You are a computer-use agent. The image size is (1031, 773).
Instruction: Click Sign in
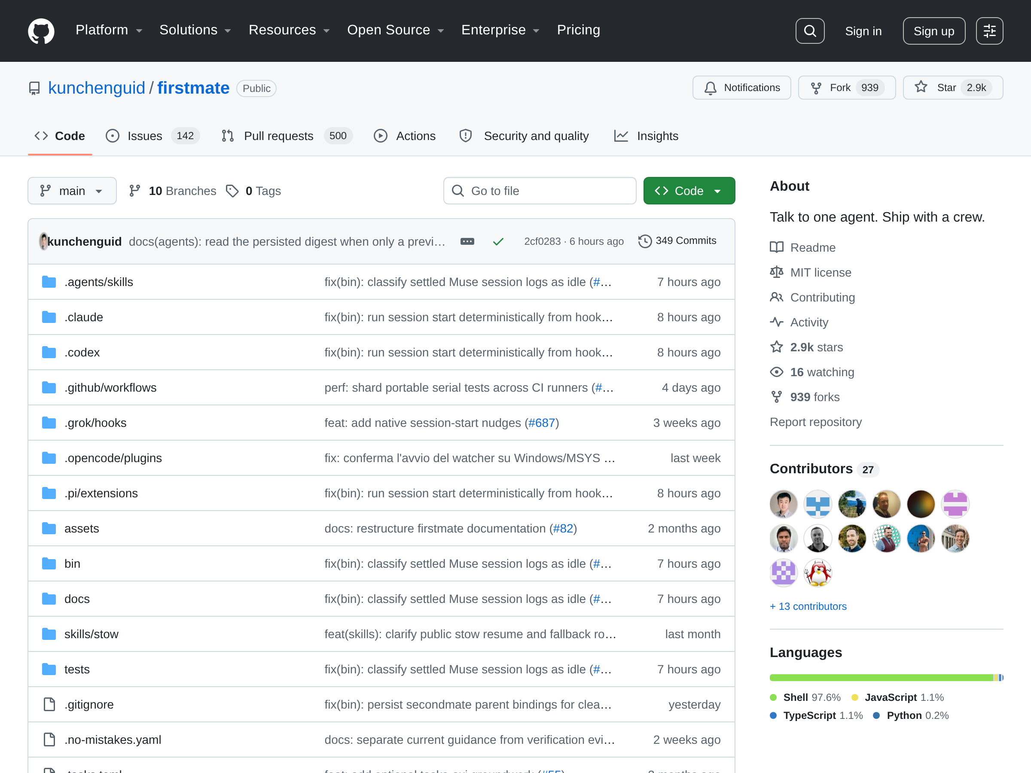click(863, 31)
